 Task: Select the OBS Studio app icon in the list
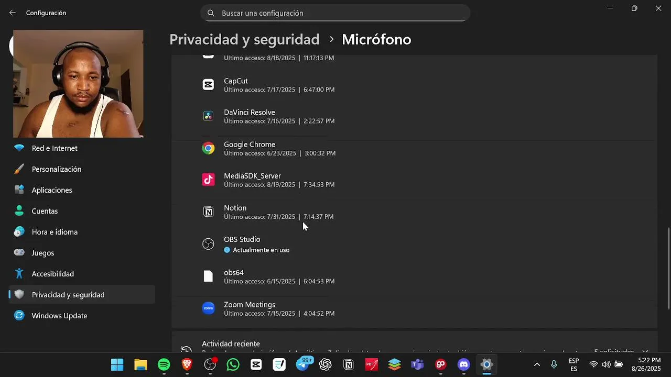point(208,244)
